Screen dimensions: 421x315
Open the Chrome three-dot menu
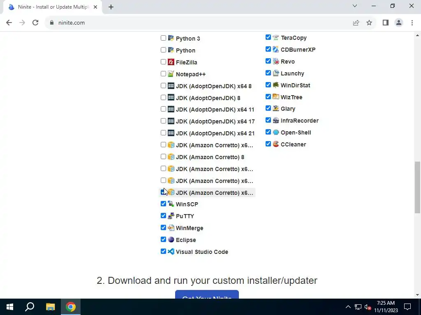click(x=412, y=23)
